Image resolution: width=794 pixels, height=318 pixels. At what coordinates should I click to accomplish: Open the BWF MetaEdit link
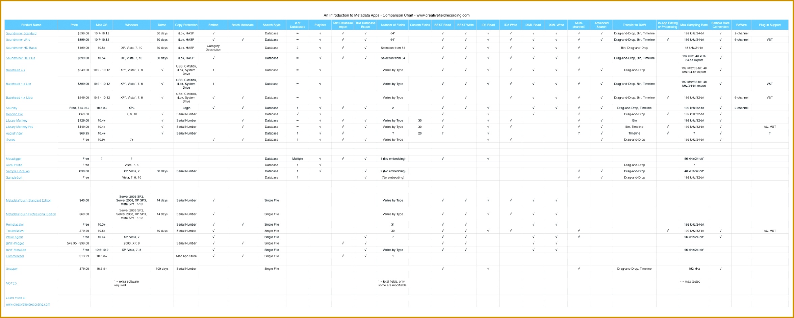16,250
